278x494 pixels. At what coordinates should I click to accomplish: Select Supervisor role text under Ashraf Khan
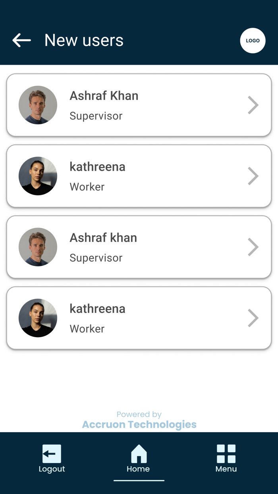point(96,116)
